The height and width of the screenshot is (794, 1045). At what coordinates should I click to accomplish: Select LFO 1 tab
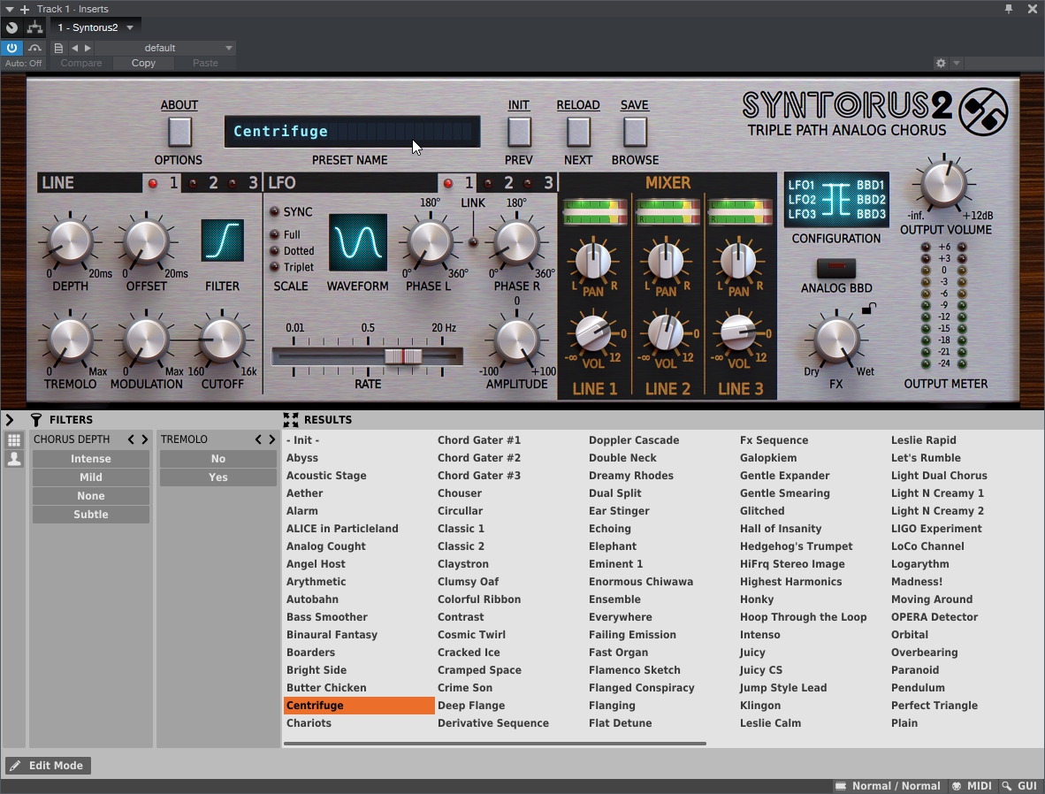457,183
